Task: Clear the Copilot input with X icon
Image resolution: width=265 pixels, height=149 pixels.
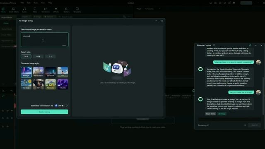Action: pos(245,125)
